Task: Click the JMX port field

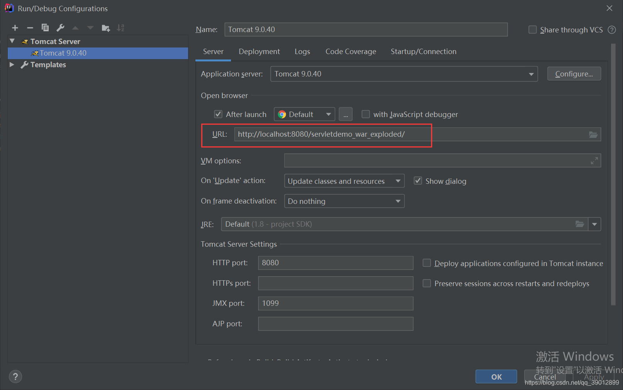Action: [336, 304]
